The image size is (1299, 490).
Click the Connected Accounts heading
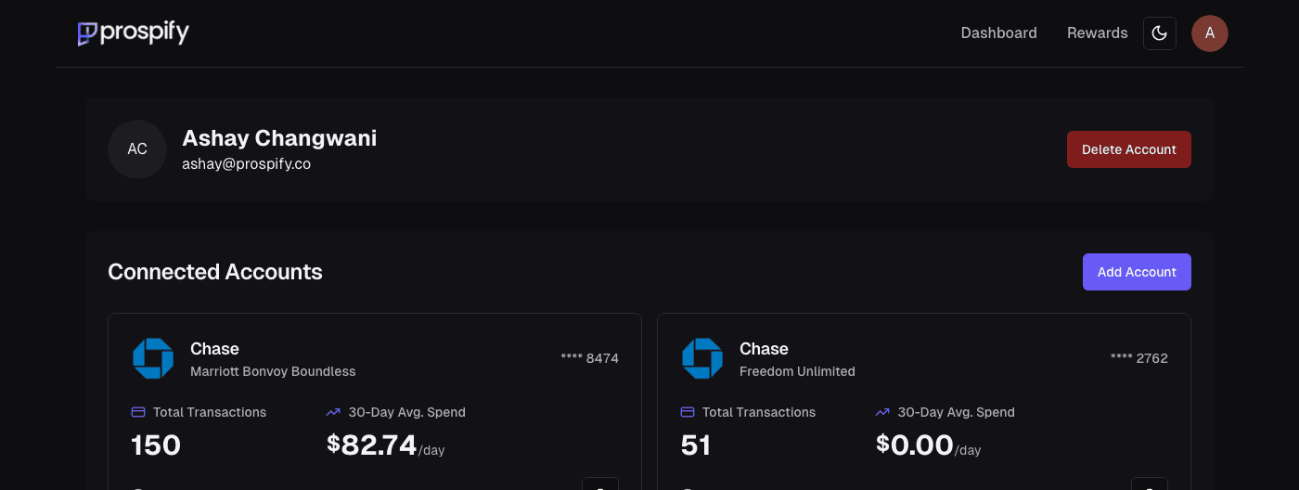pyautogui.click(x=215, y=272)
